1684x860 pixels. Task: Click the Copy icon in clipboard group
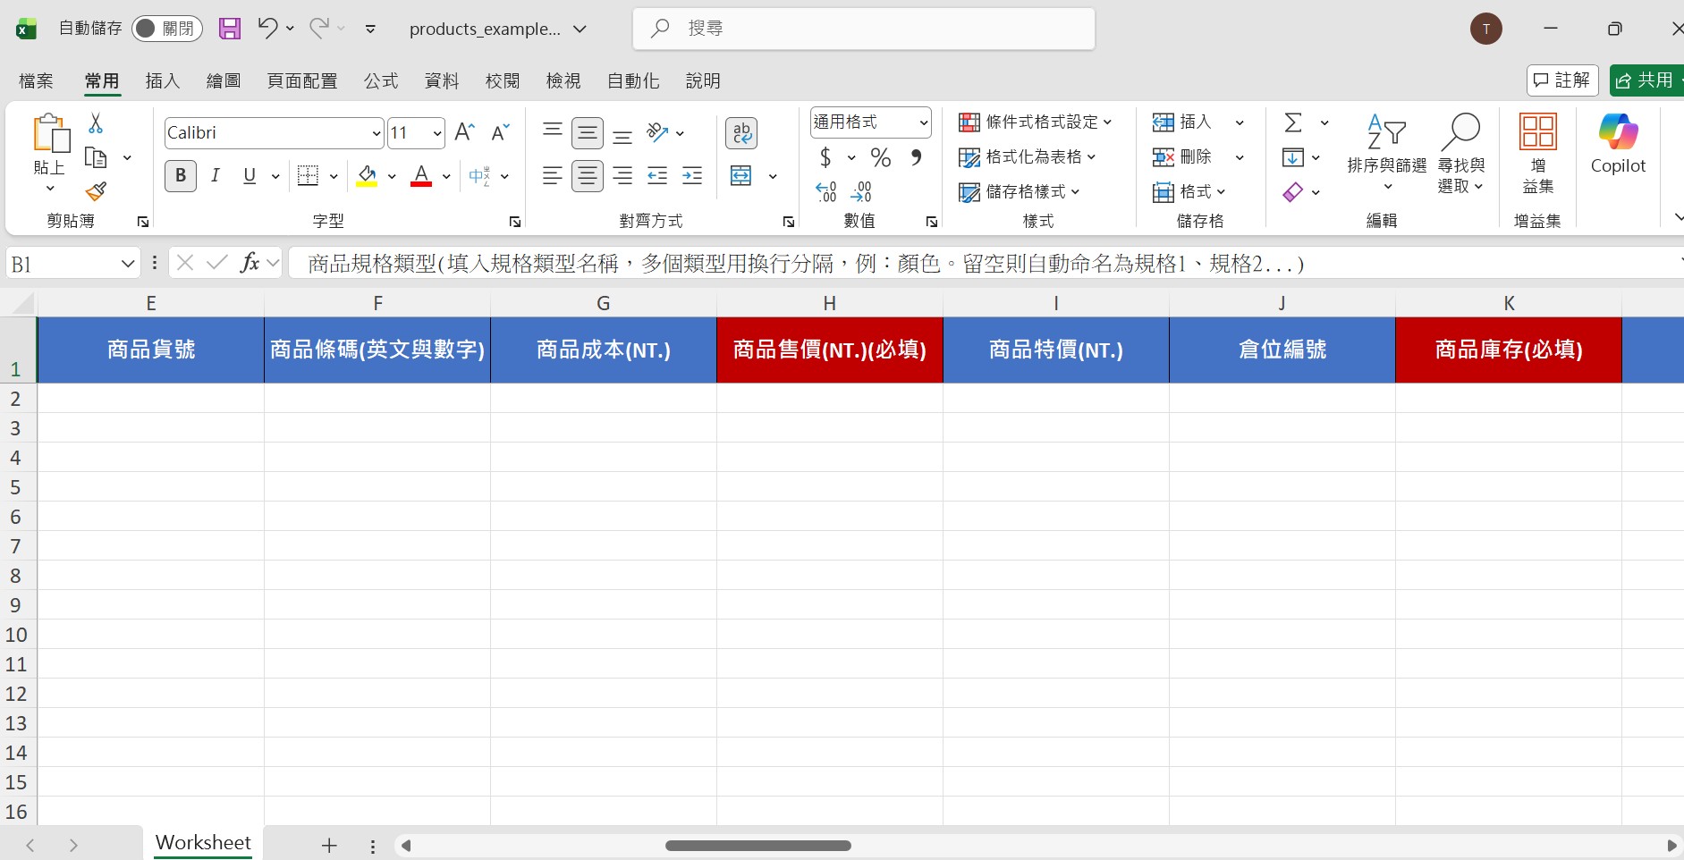96,157
